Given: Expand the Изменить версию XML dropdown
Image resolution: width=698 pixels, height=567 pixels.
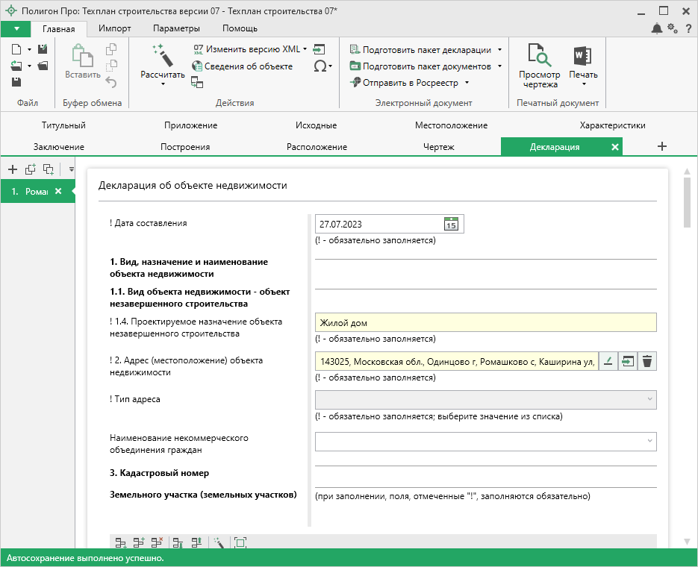Looking at the screenshot, I should [x=305, y=49].
